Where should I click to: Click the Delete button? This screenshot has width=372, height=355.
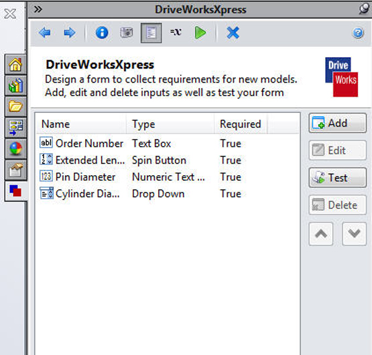[x=337, y=205]
